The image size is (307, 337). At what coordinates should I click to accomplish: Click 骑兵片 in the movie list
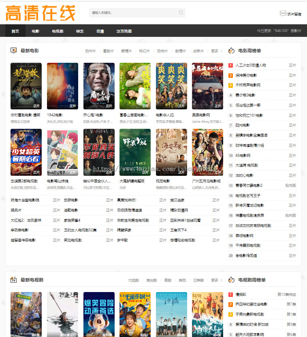(16, 210)
